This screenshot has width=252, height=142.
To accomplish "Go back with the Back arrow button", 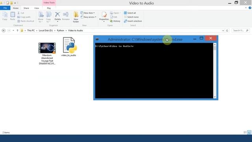I will [x=4, y=30].
